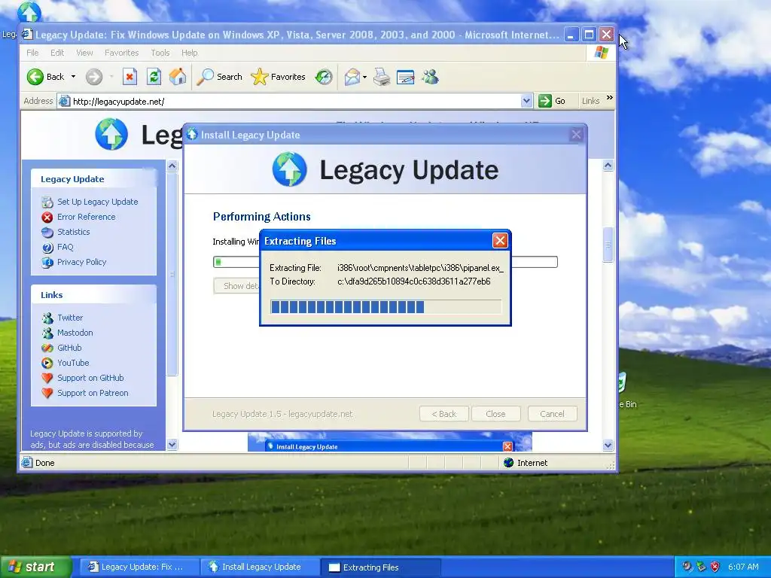Click the Legacy Update globe logo on webpage
The width and height of the screenshot is (771, 578).
[x=111, y=134]
